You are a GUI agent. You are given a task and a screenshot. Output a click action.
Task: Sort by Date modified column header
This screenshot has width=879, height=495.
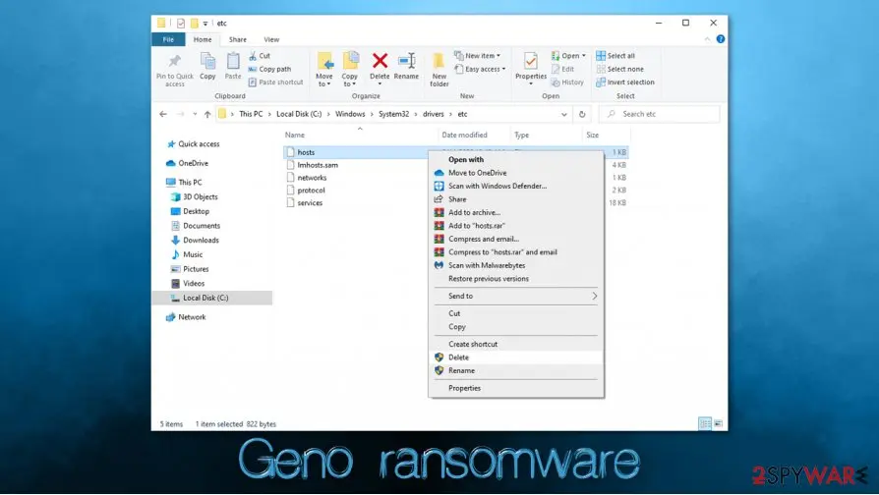(464, 135)
